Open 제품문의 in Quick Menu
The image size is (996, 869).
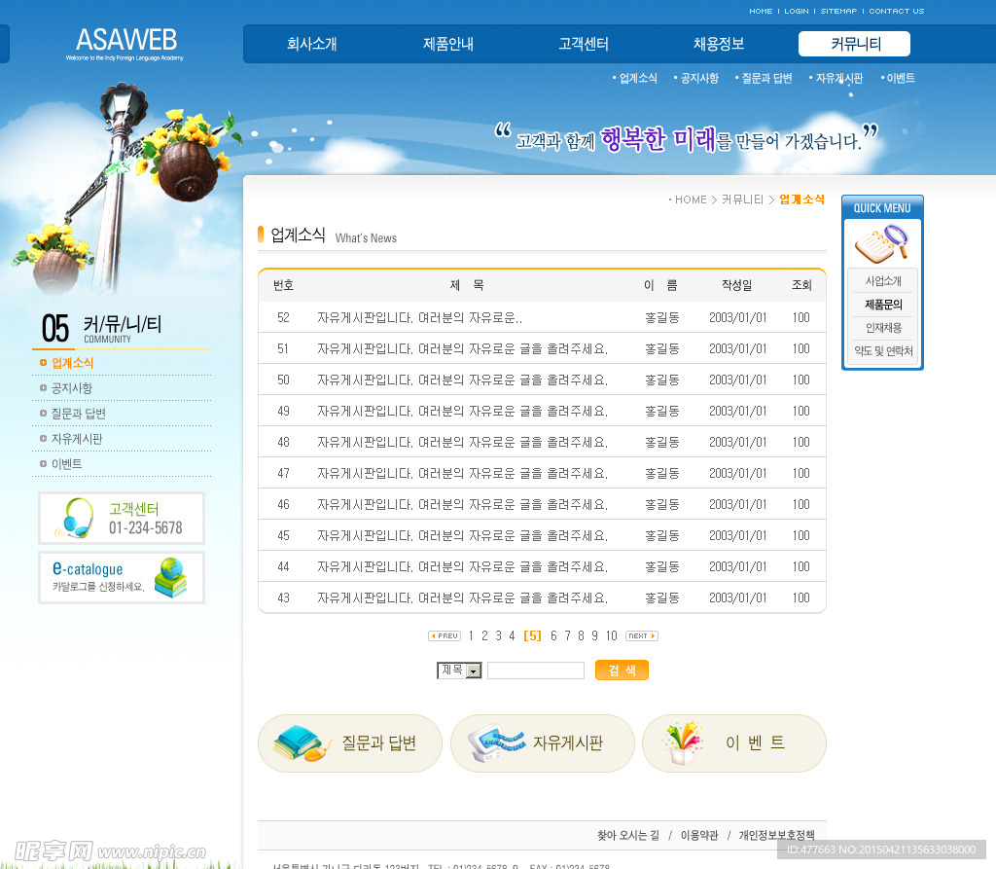point(883,305)
